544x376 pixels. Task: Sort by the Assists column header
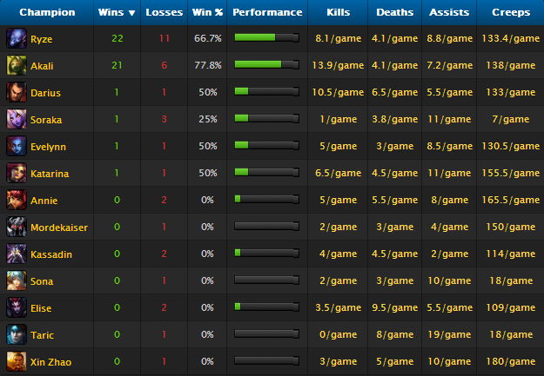(x=449, y=12)
